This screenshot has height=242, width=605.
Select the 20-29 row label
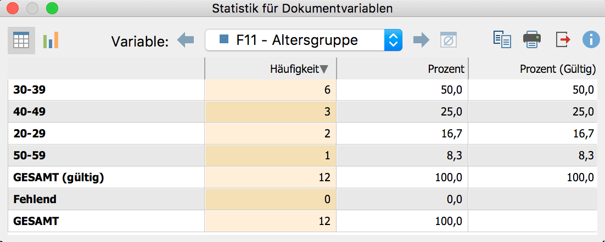click(x=29, y=134)
